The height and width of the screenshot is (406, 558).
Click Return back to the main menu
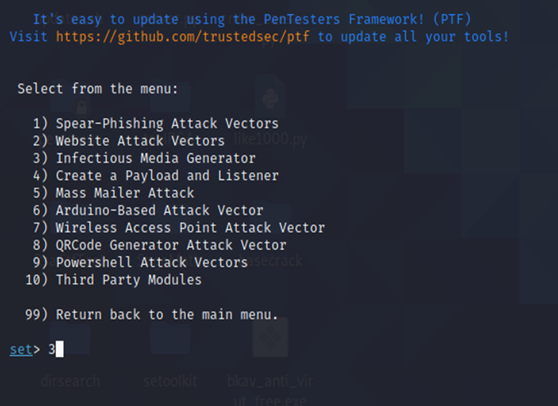(x=167, y=314)
